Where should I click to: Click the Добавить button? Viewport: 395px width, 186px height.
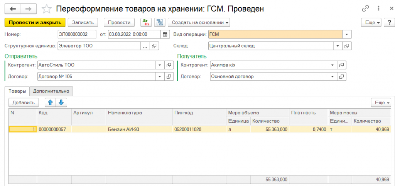tap(24, 102)
